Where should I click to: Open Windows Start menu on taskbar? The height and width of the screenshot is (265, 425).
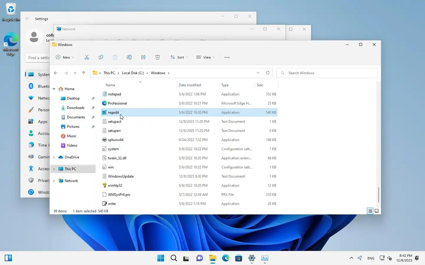click(x=161, y=258)
